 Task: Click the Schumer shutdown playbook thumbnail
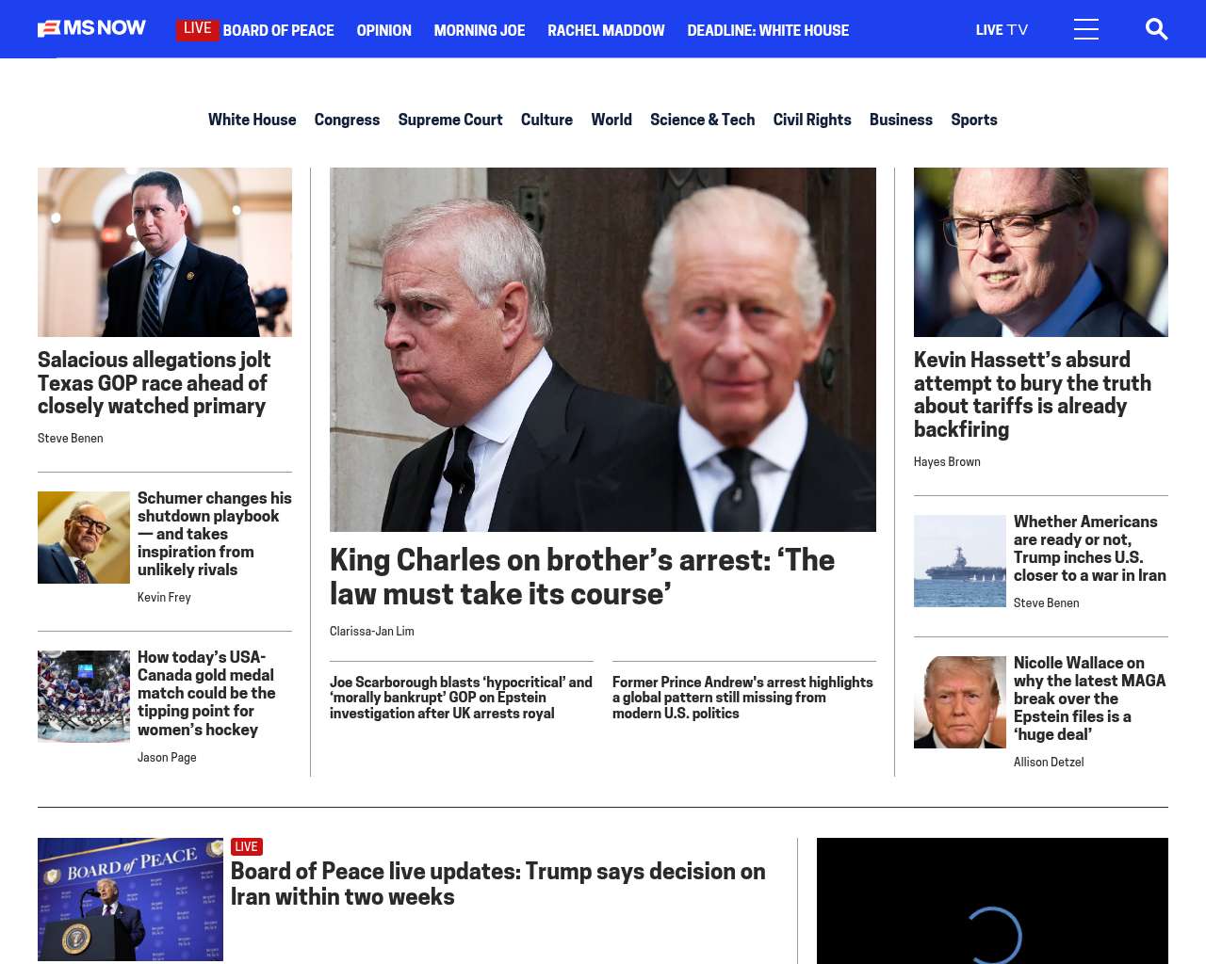84,538
